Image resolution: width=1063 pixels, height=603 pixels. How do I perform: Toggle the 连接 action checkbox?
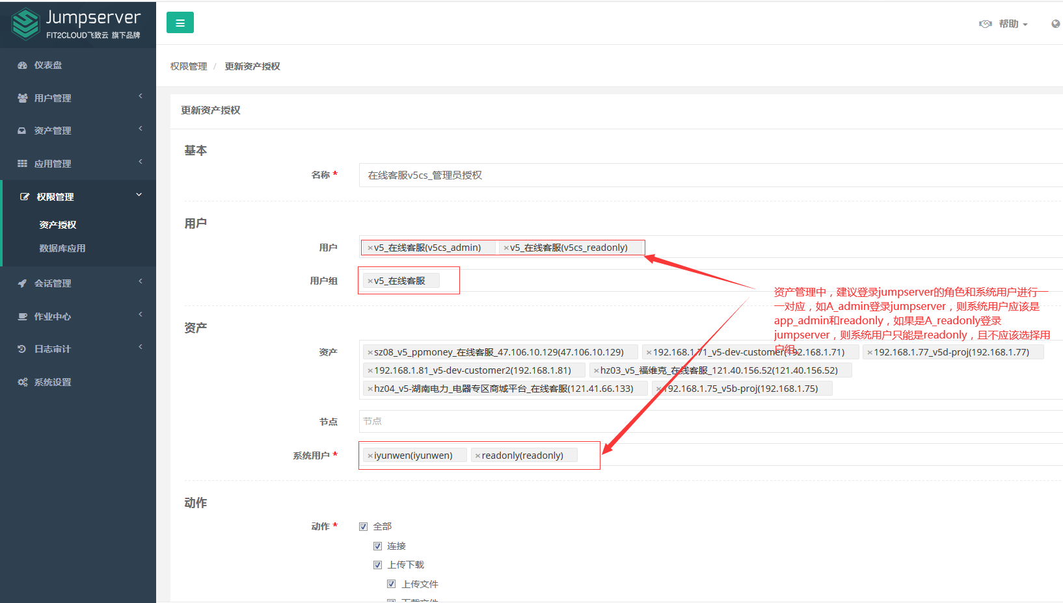(x=377, y=546)
